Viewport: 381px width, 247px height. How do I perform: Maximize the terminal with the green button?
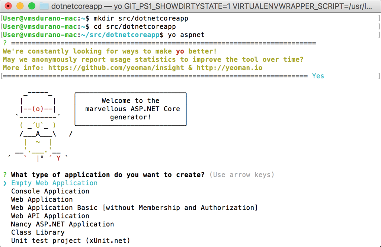click(x=32, y=6)
